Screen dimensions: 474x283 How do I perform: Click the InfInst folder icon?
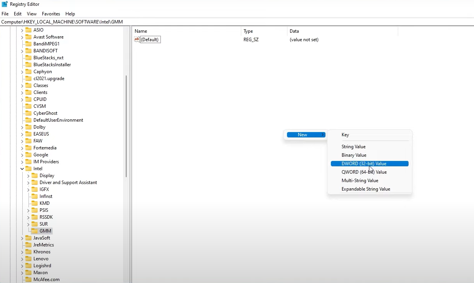(35, 196)
